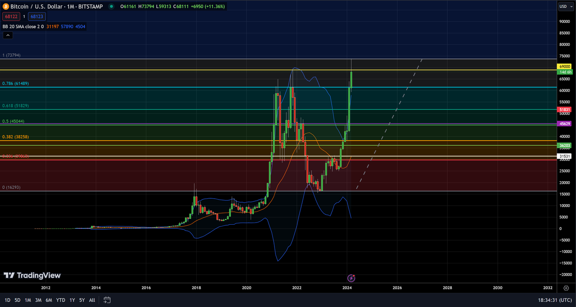The image size is (576, 307).
Task: Select the Fib level 0.618 (51829) label
Action: [x=16, y=106]
